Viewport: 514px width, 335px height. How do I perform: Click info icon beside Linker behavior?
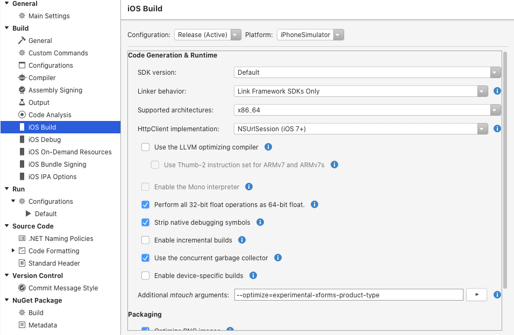click(x=497, y=91)
